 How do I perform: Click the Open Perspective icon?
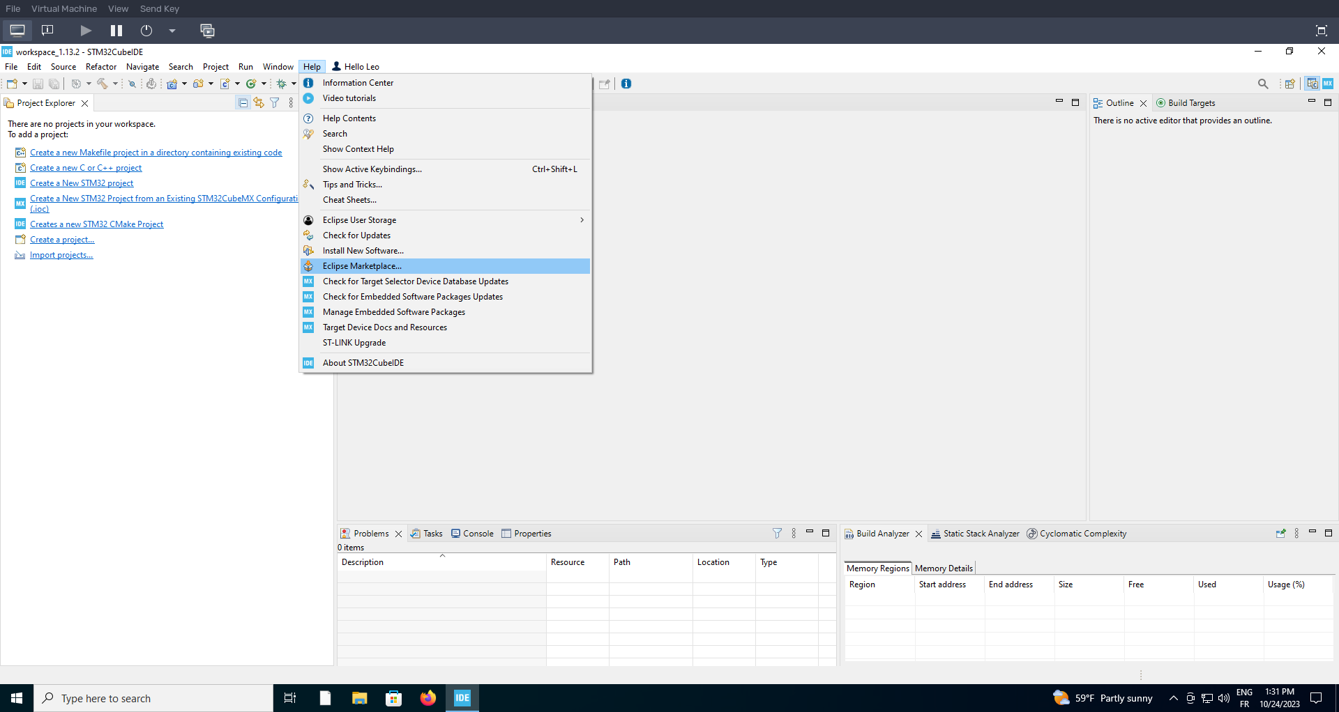click(x=1290, y=84)
